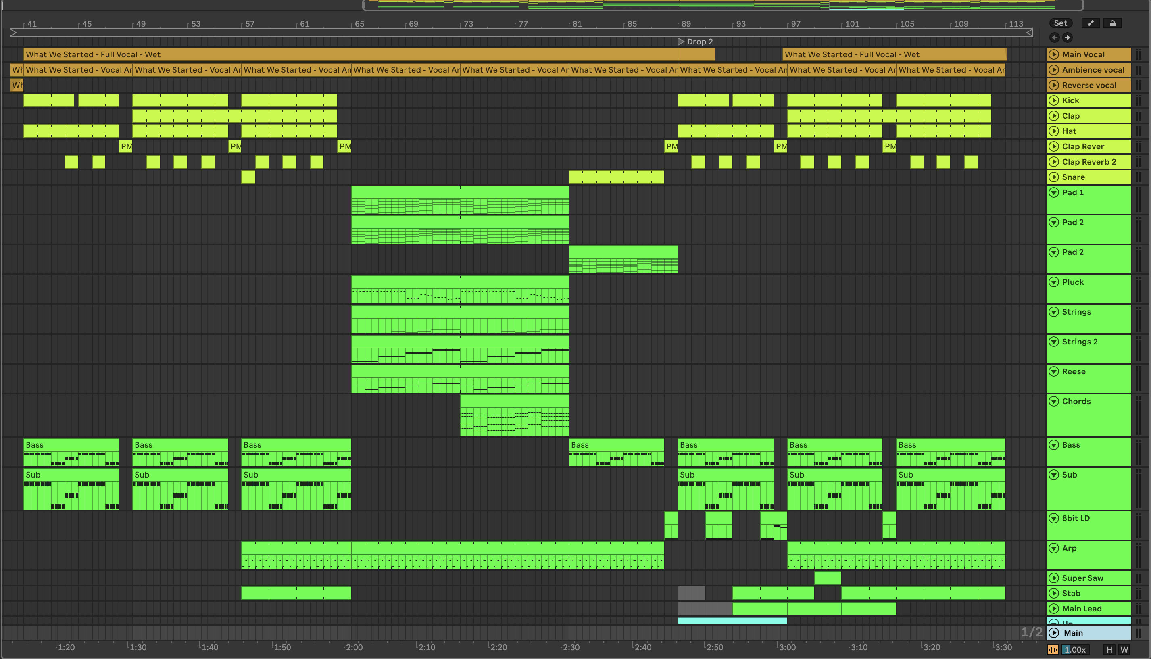Toggle the W optimize width button
Image resolution: width=1151 pixels, height=659 pixels.
point(1124,650)
